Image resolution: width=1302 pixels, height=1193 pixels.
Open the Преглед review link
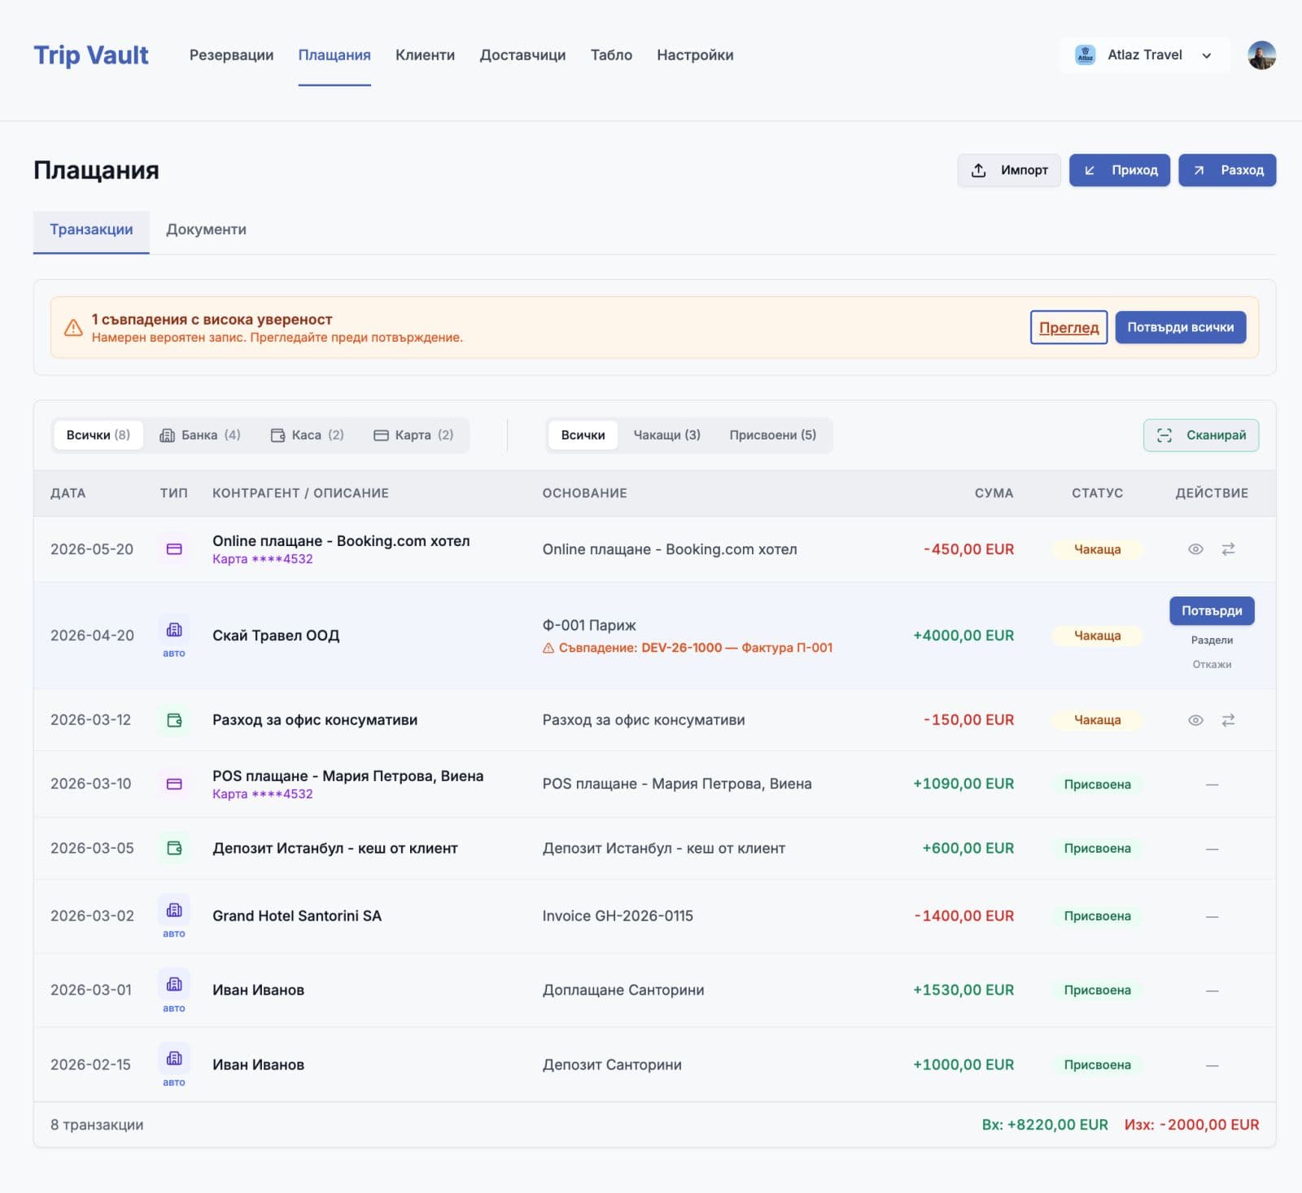coord(1068,327)
